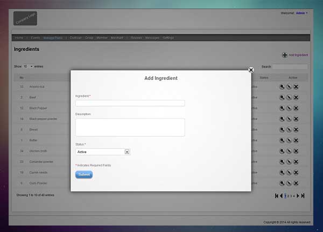View details of the Cumin seeds row
Viewport: 323px width, 232px height.
click(x=282, y=173)
